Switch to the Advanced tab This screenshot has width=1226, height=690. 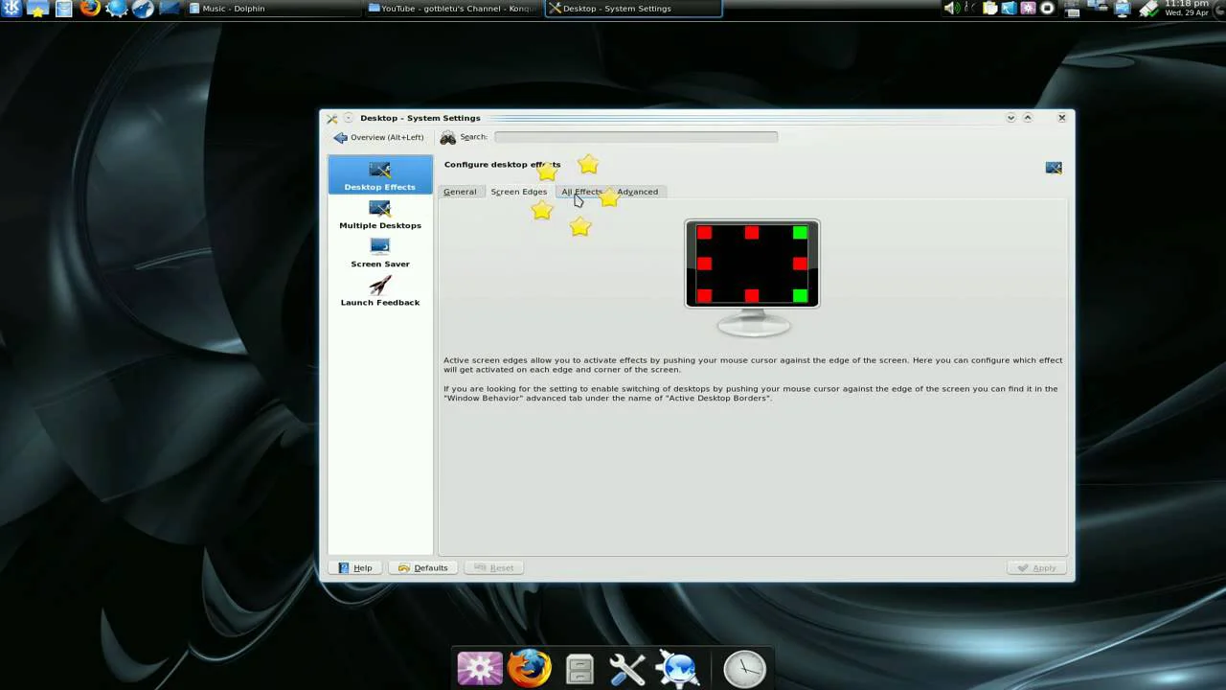point(638,192)
